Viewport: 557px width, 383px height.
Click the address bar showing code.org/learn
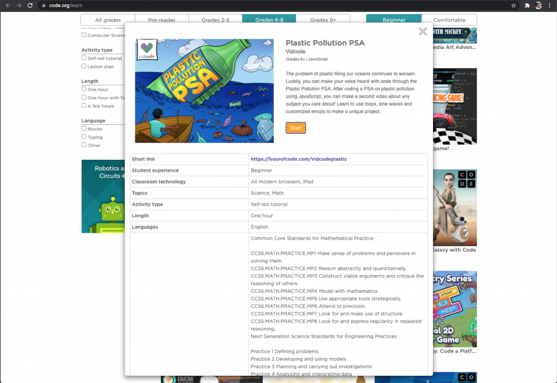(x=274, y=5)
